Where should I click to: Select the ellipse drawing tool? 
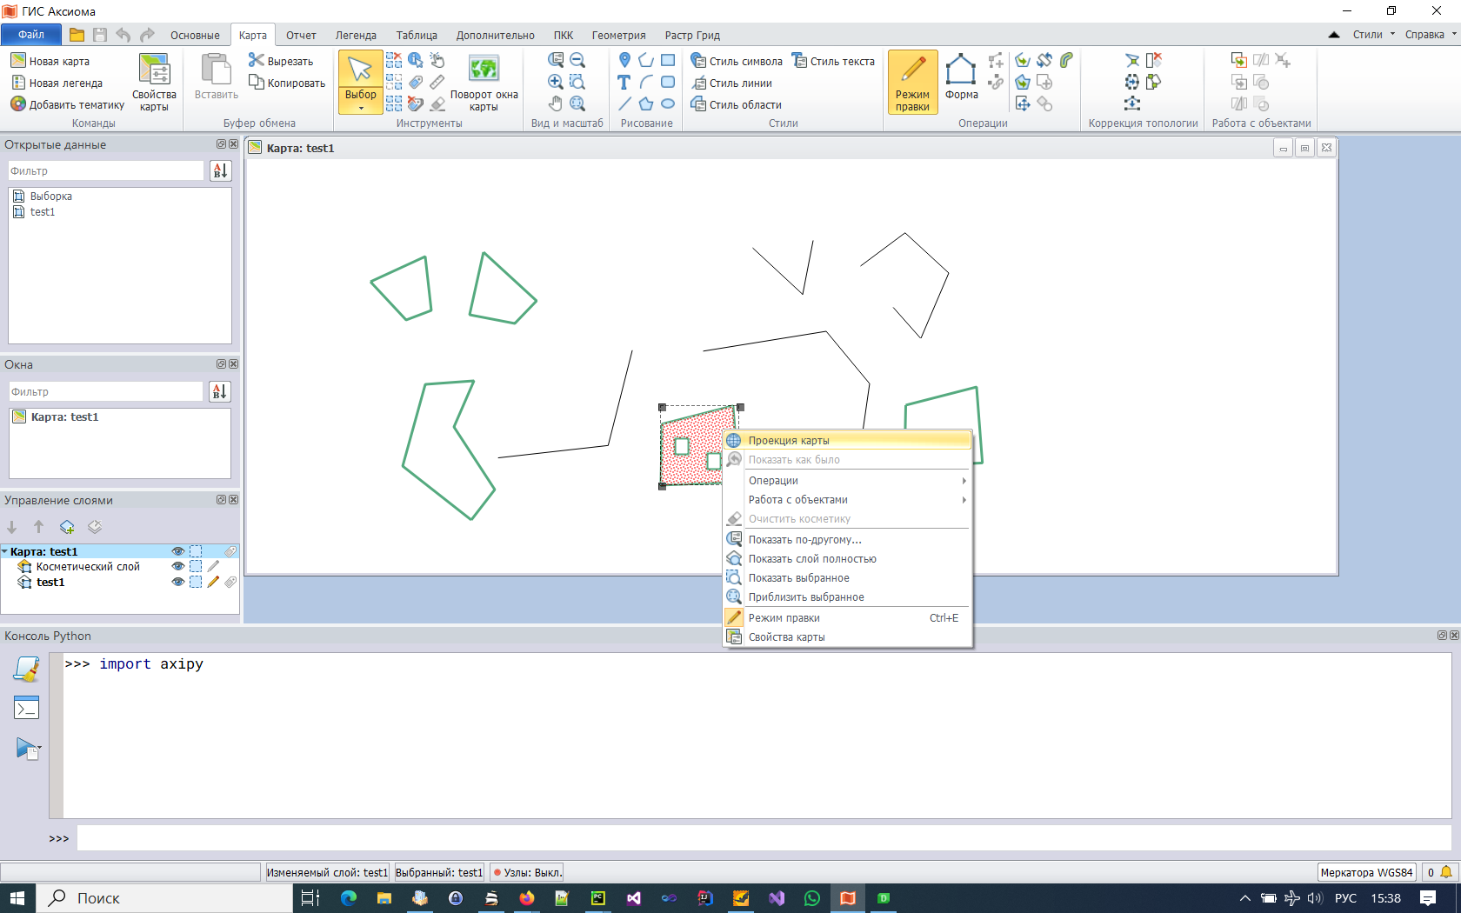668,103
